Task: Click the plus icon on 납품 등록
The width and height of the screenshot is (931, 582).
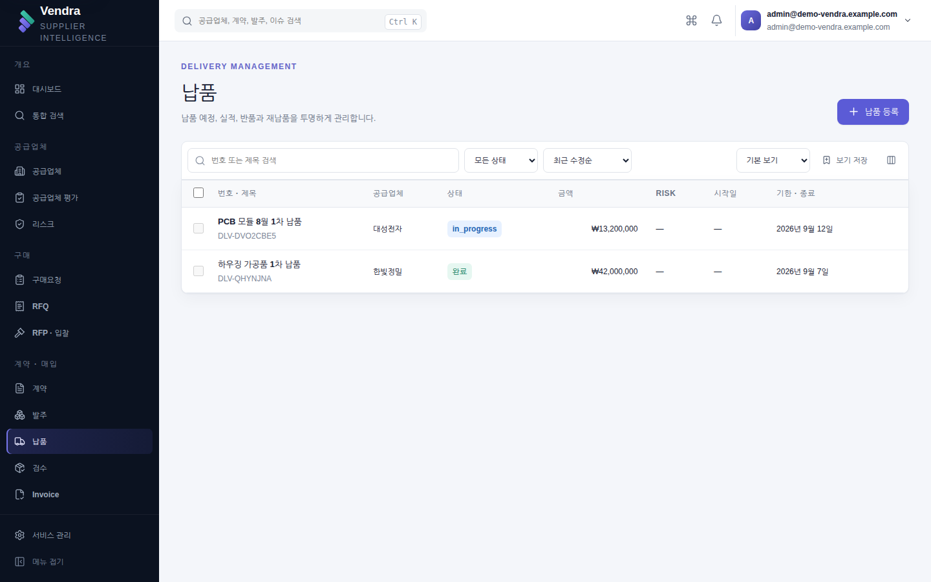Action: (853, 112)
